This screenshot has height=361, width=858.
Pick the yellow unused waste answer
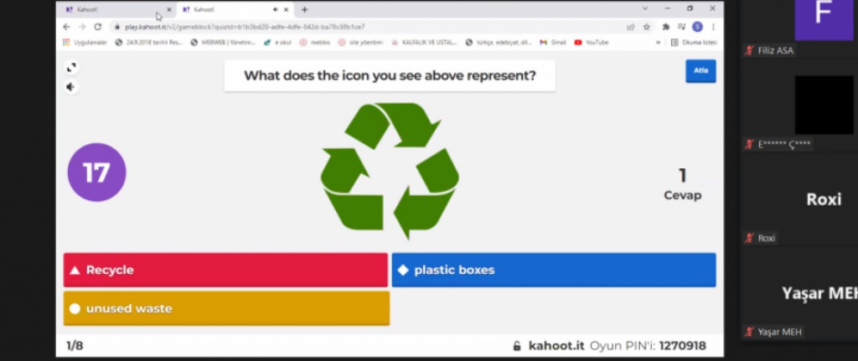point(226,308)
